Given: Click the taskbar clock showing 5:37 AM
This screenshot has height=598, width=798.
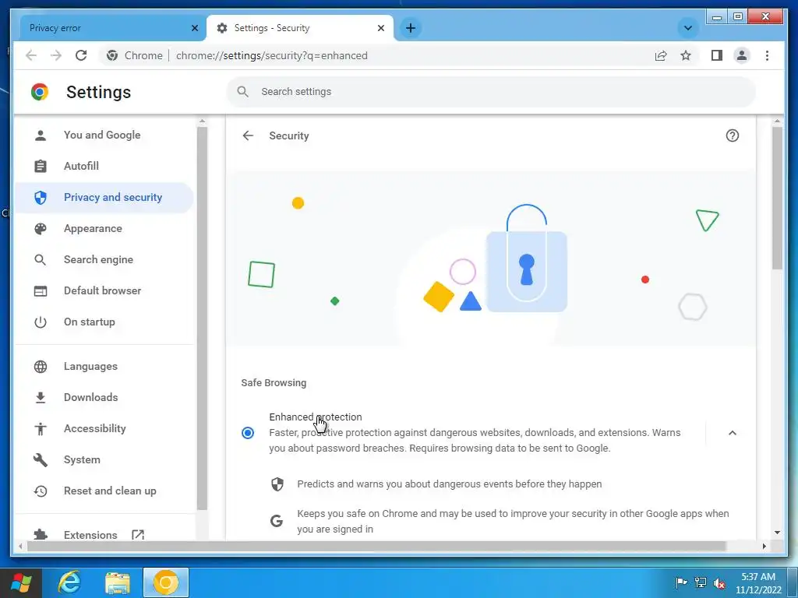Looking at the screenshot, I should tap(757, 582).
